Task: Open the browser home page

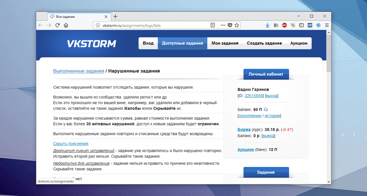Action: 66,25
